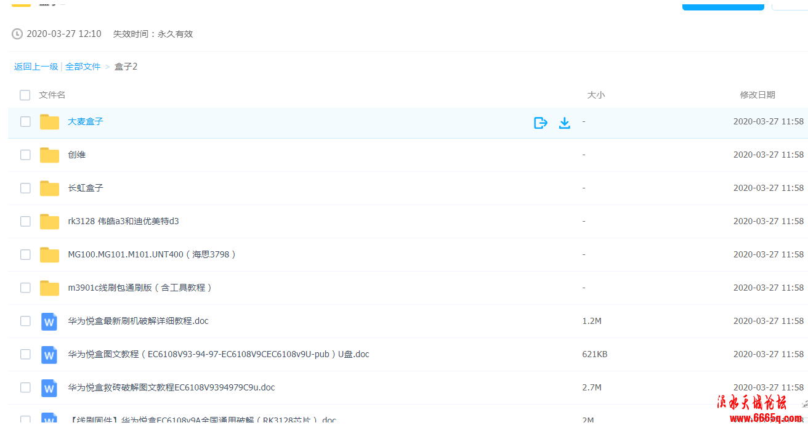Open file 华为悦盒最新刷机破解详细教程.doc
This screenshot has height=428, width=808.
click(x=138, y=321)
